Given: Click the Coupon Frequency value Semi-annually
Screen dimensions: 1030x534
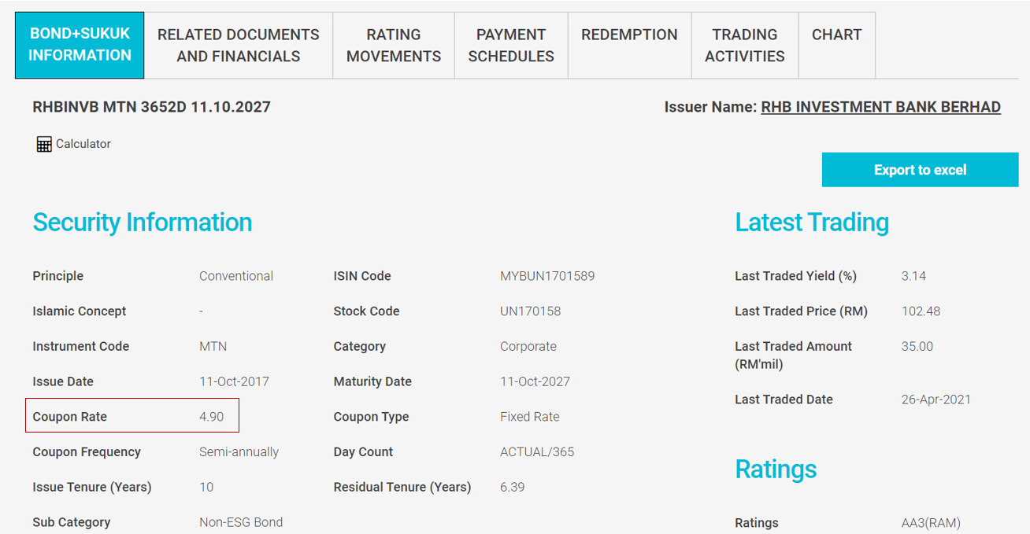Looking at the screenshot, I should tap(239, 452).
